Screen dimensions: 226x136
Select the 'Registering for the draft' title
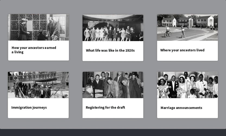pyautogui.click(x=105, y=107)
